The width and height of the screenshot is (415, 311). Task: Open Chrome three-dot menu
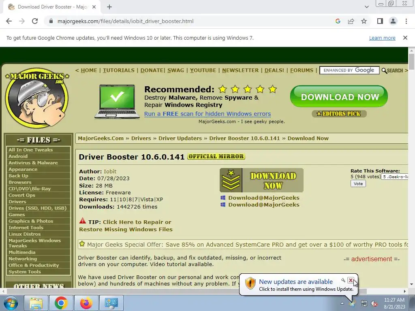point(406,21)
